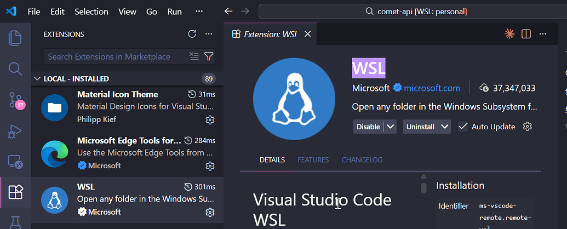Click the install count download icon
Image resolution: width=567 pixels, height=229 pixels.
tap(484, 88)
